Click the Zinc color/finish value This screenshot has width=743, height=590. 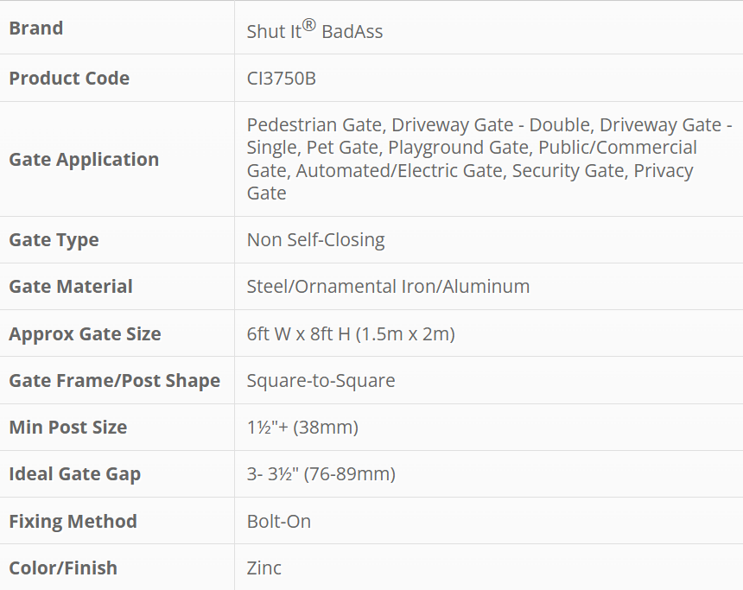pyautogui.click(x=264, y=568)
